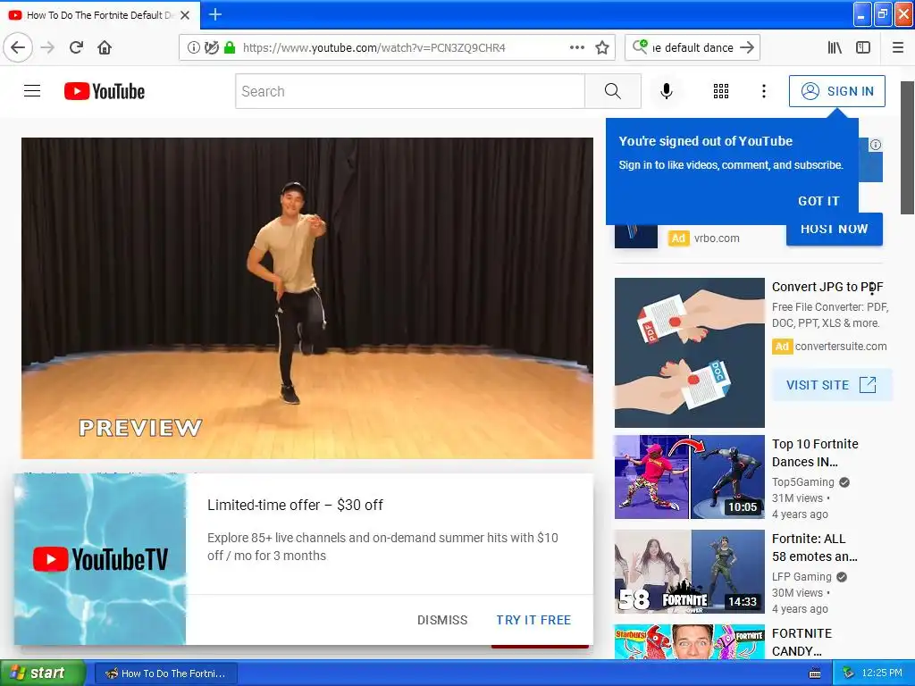Open a new browser tab
Viewport: 915px width, 686px height.
214,14
